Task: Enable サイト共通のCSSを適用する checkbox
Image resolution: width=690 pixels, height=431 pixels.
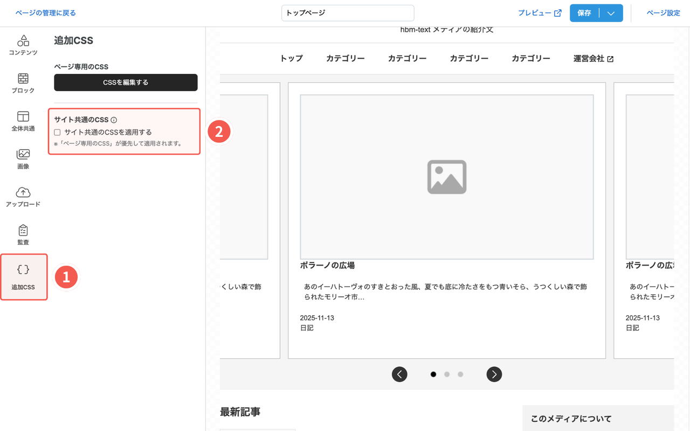Action: tap(57, 131)
